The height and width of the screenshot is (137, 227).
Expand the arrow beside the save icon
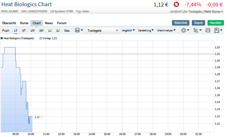coord(221,30)
